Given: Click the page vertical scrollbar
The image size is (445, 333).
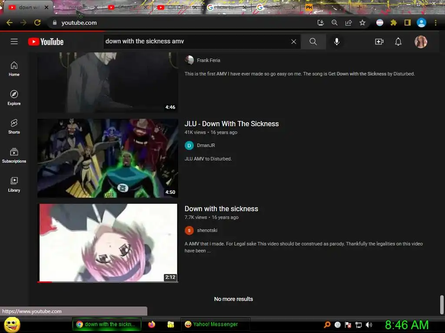Looking at the screenshot, I should point(442,305).
